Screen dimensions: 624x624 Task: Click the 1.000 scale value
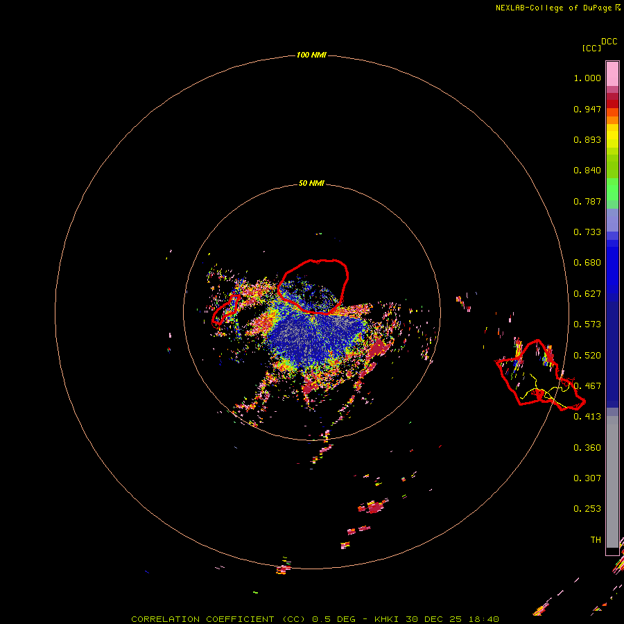(587, 78)
